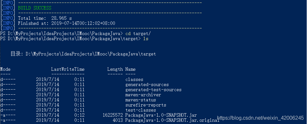The image size is (307, 124).
Task: Click the Mode column header
Action: 5,69
